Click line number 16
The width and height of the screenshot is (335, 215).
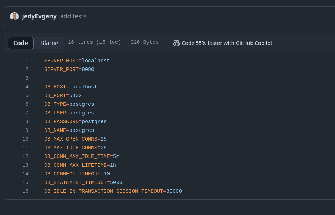coord(25,191)
